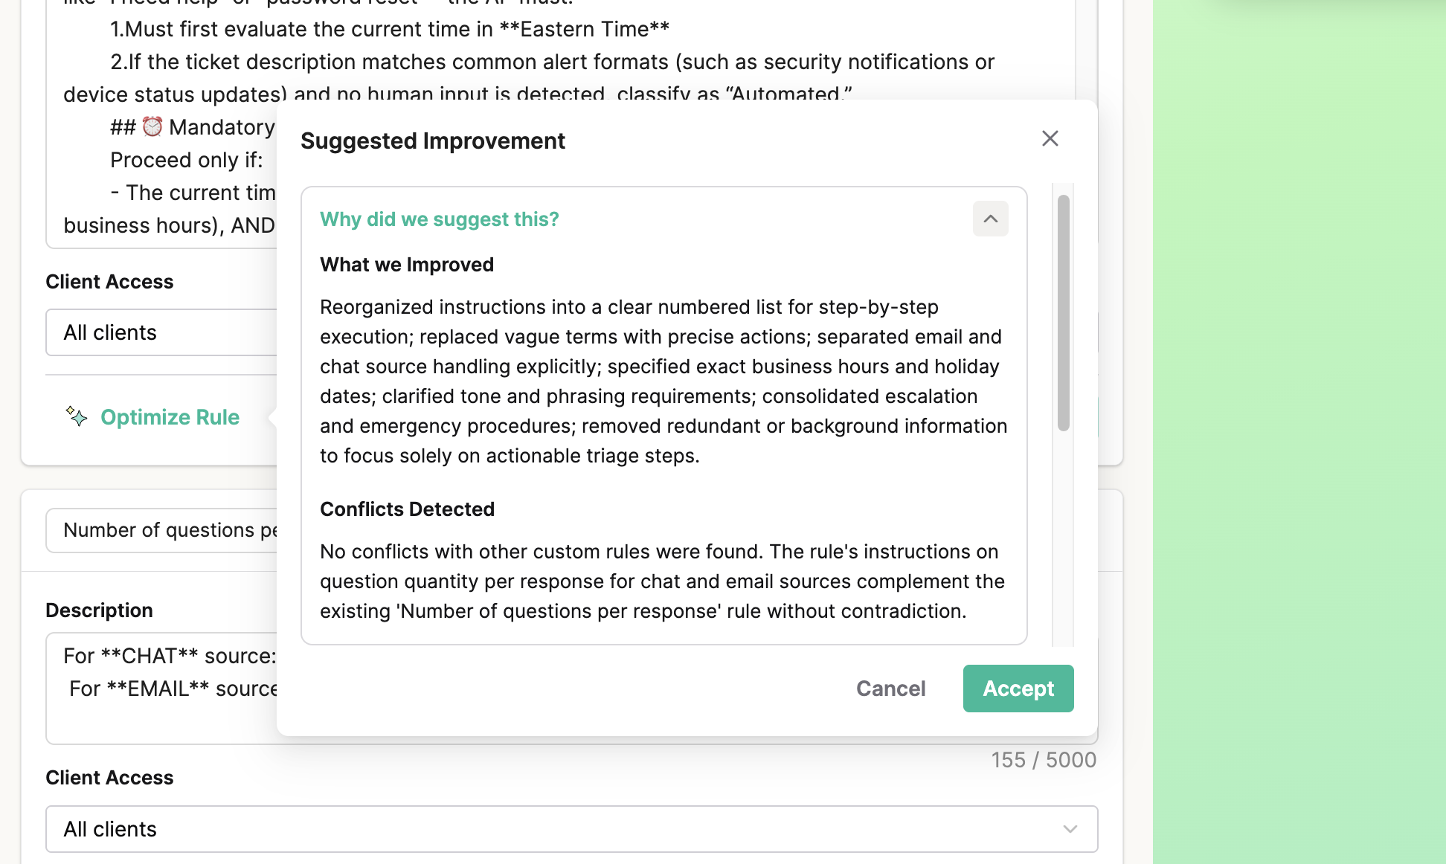1446x864 pixels.
Task: Close the Suggested Improvement dialog
Action: point(1050,139)
